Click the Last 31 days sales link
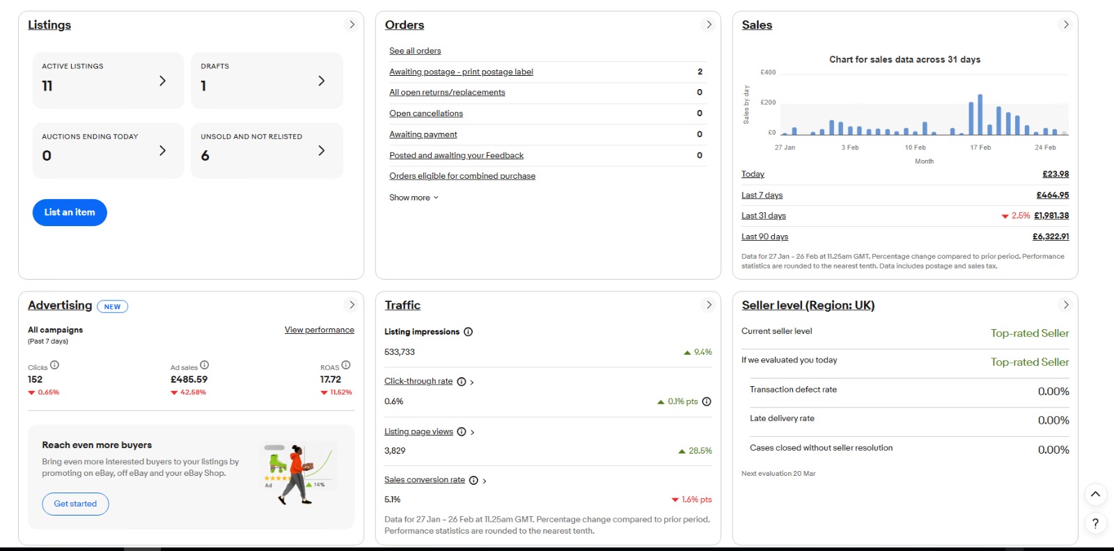The width and height of the screenshot is (1114, 551). click(x=763, y=216)
